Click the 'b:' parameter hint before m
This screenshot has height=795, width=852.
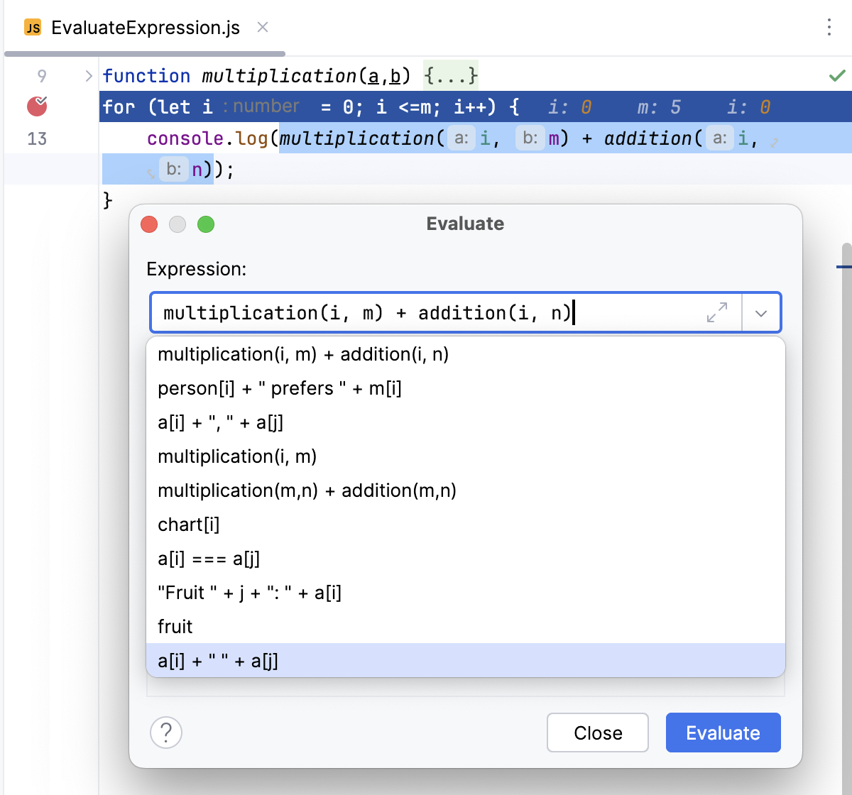click(x=530, y=138)
